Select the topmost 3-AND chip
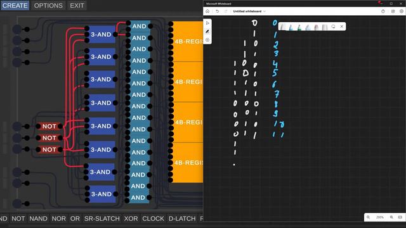This screenshot has height=228, width=406. (x=101, y=34)
